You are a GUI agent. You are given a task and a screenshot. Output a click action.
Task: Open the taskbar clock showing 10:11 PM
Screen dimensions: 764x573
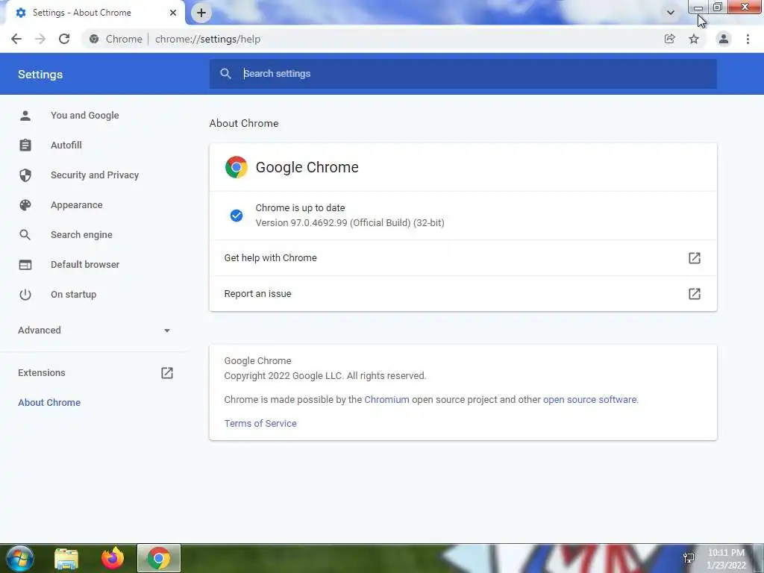tap(726, 559)
